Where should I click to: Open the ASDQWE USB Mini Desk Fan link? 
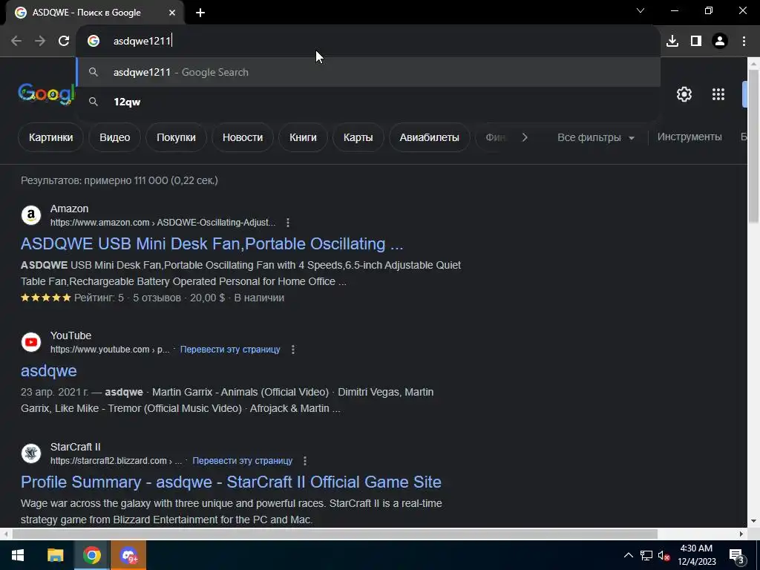click(x=212, y=243)
